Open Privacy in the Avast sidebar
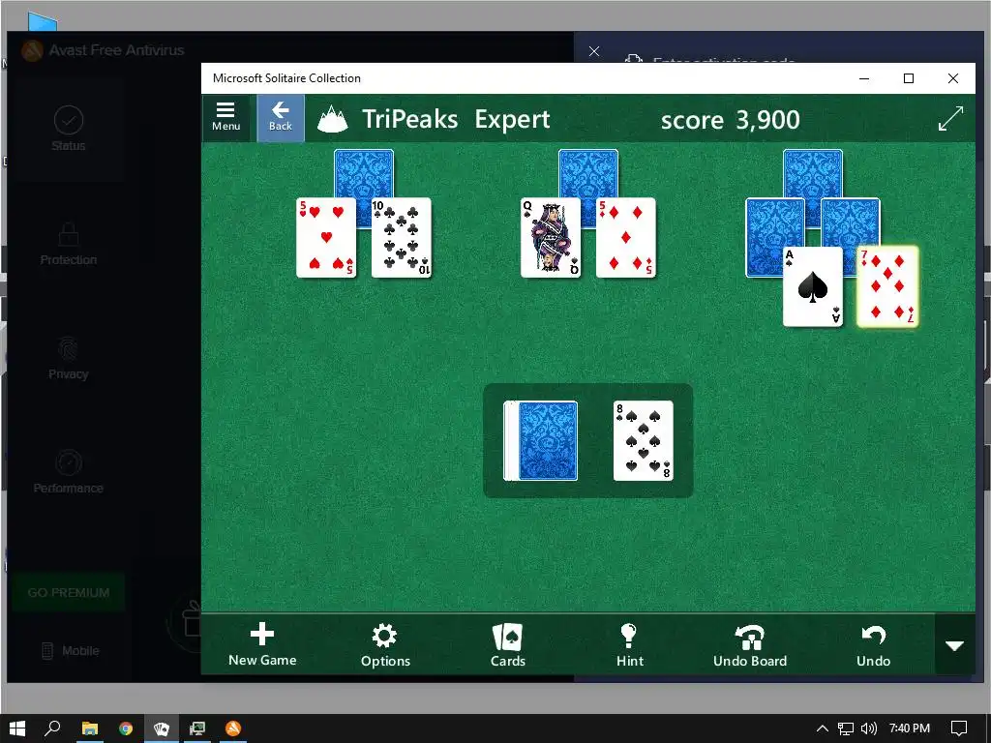Screen dimensions: 991x743 (69, 358)
